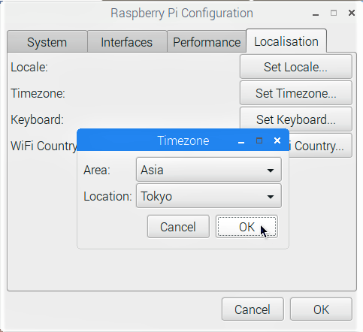Viewport: 363px width, 332px height.
Task: Cancel the Timezone dialog
Action: pyautogui.click(x=178, y=227)
